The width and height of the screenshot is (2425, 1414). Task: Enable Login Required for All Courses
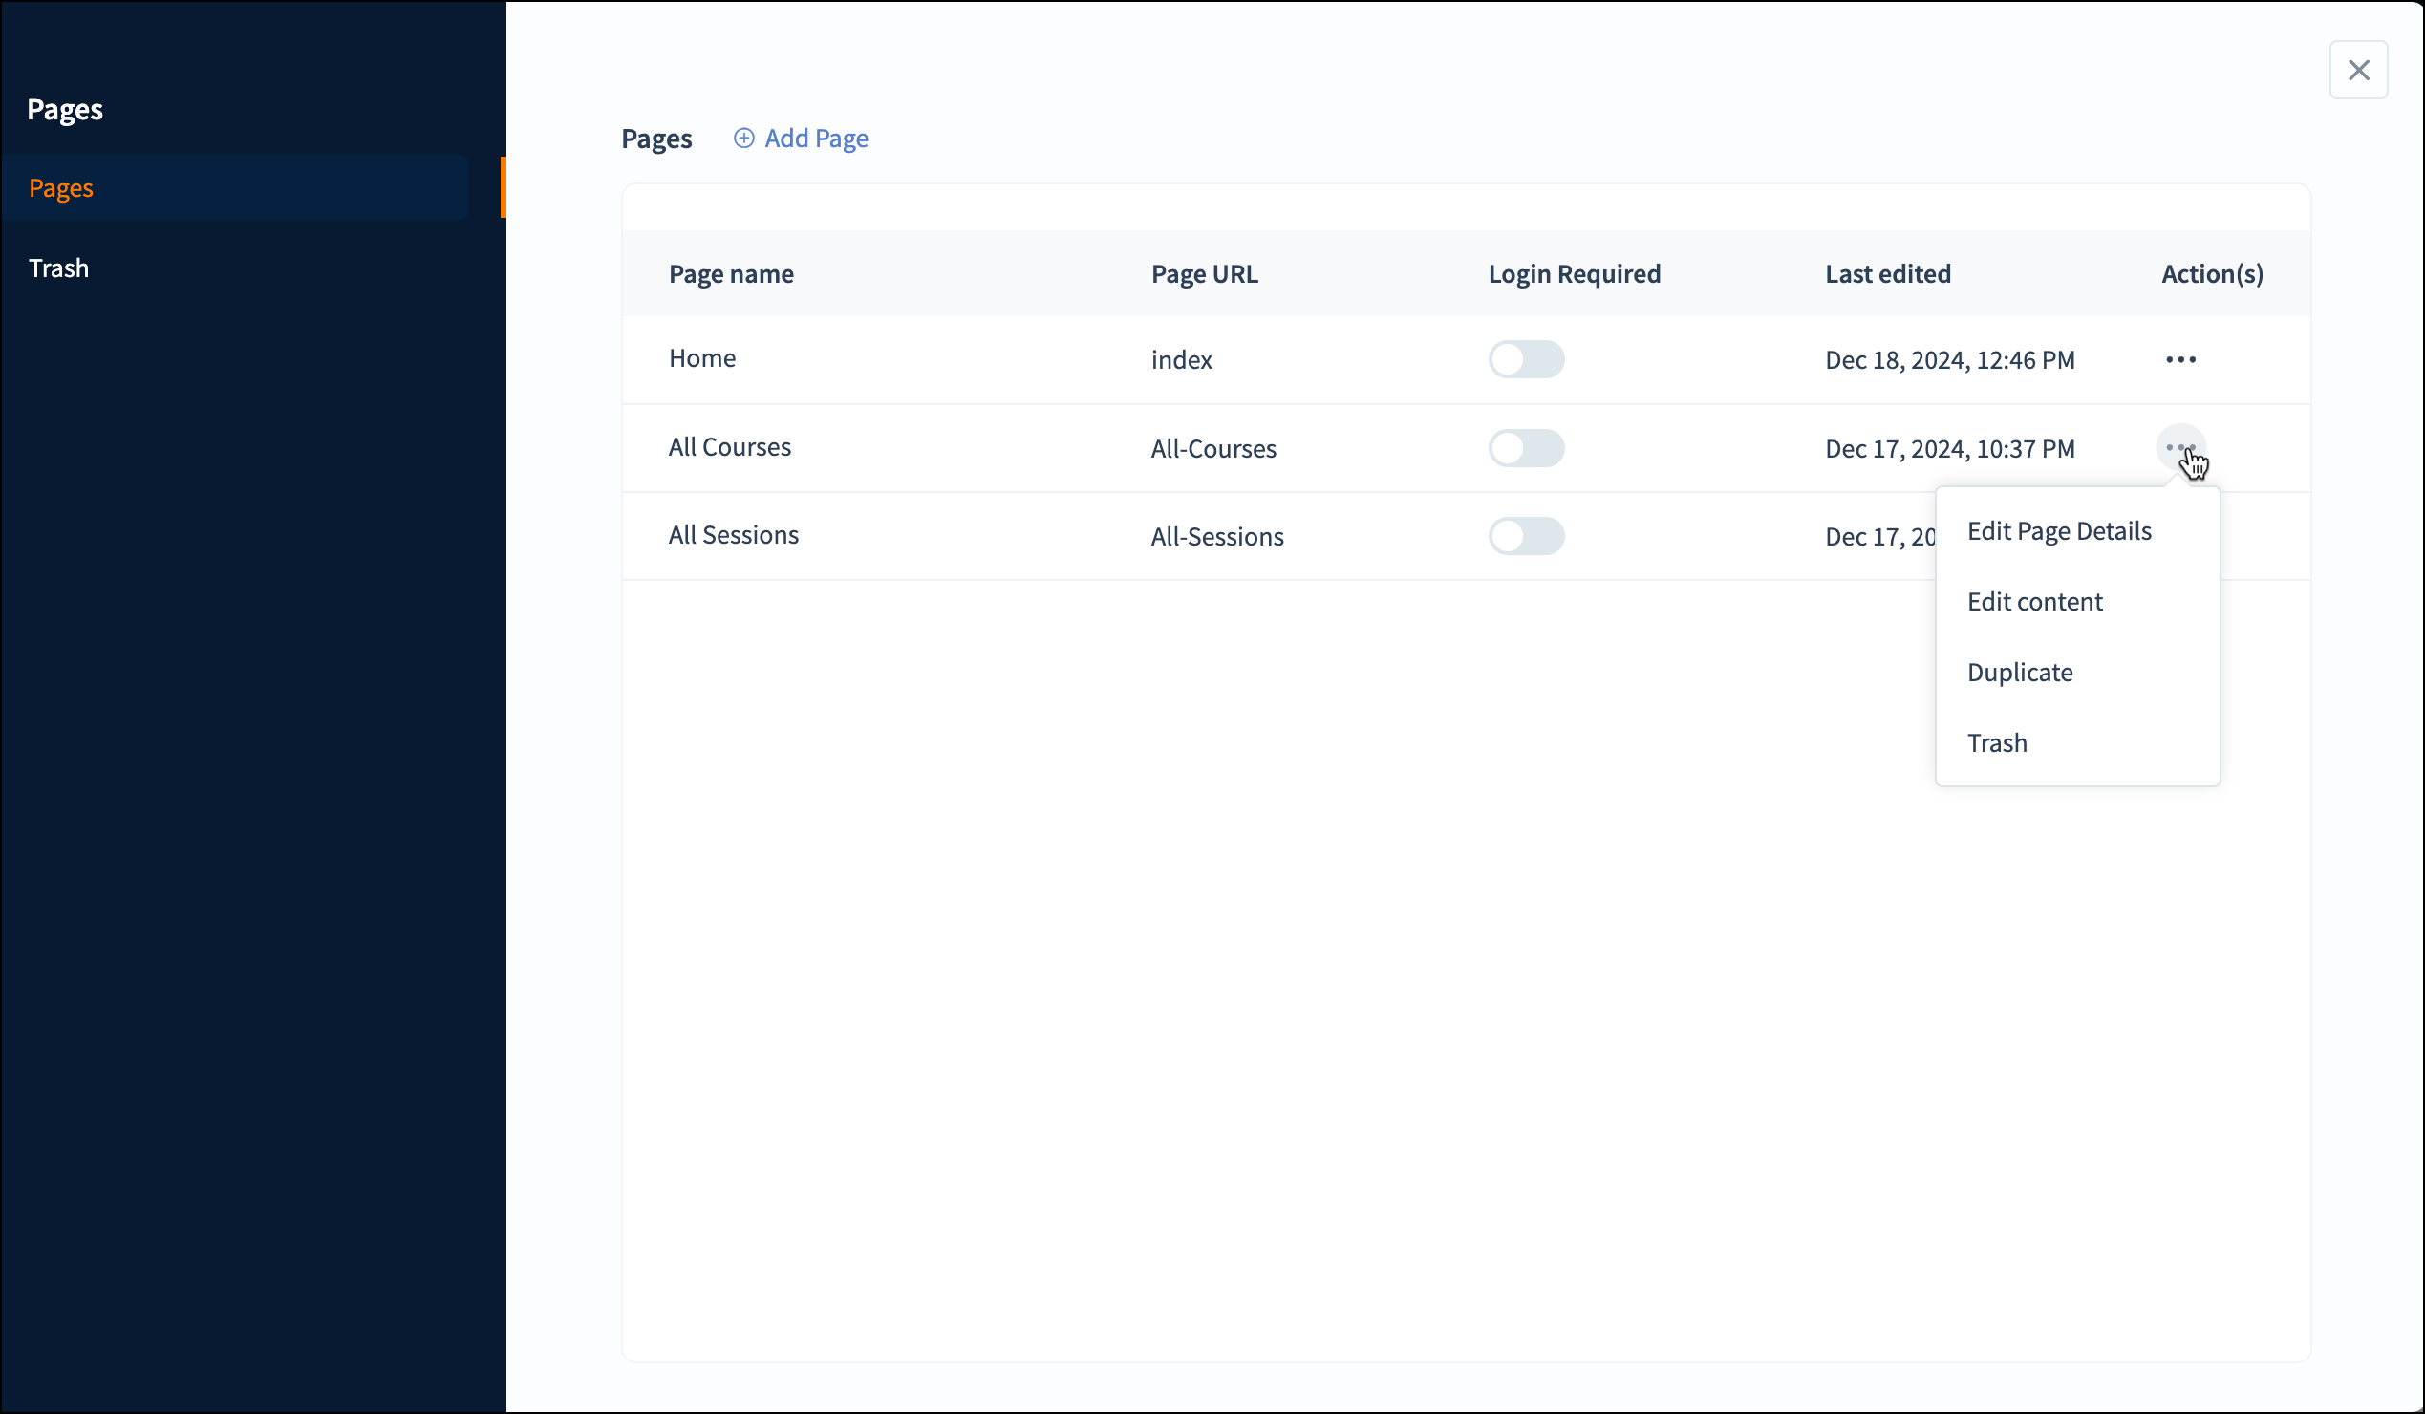[1525, 448]
